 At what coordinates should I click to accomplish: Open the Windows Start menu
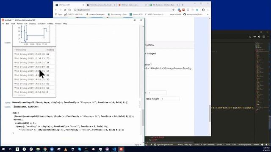[x=3, y=149]
